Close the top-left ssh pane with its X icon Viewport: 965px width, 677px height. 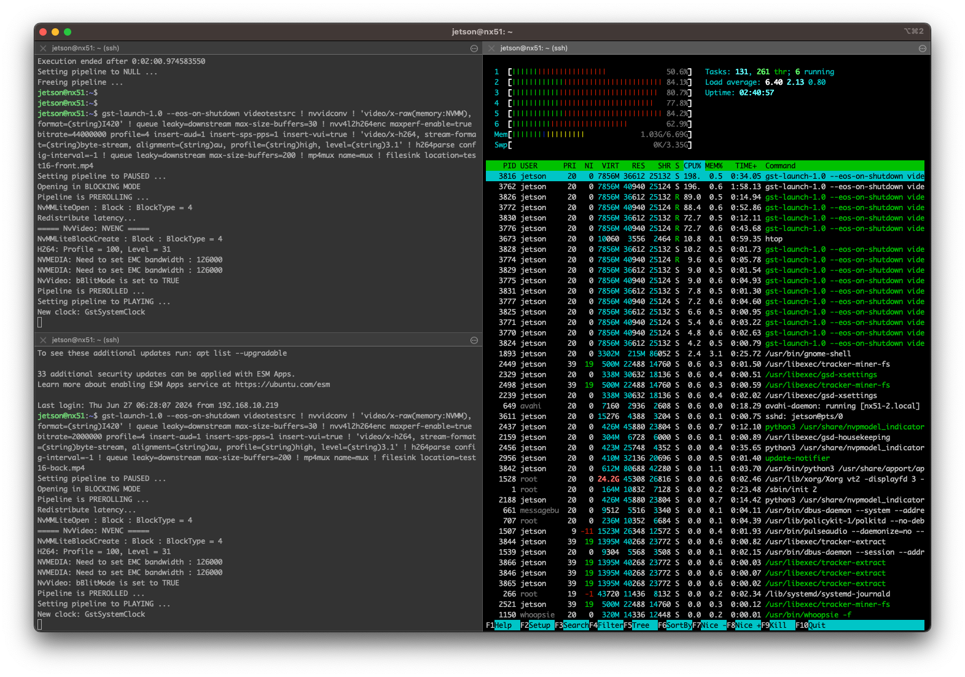[43, 48]
